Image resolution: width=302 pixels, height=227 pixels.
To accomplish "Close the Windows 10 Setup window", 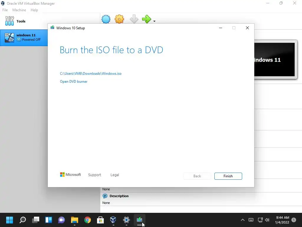I will point(247,28).
